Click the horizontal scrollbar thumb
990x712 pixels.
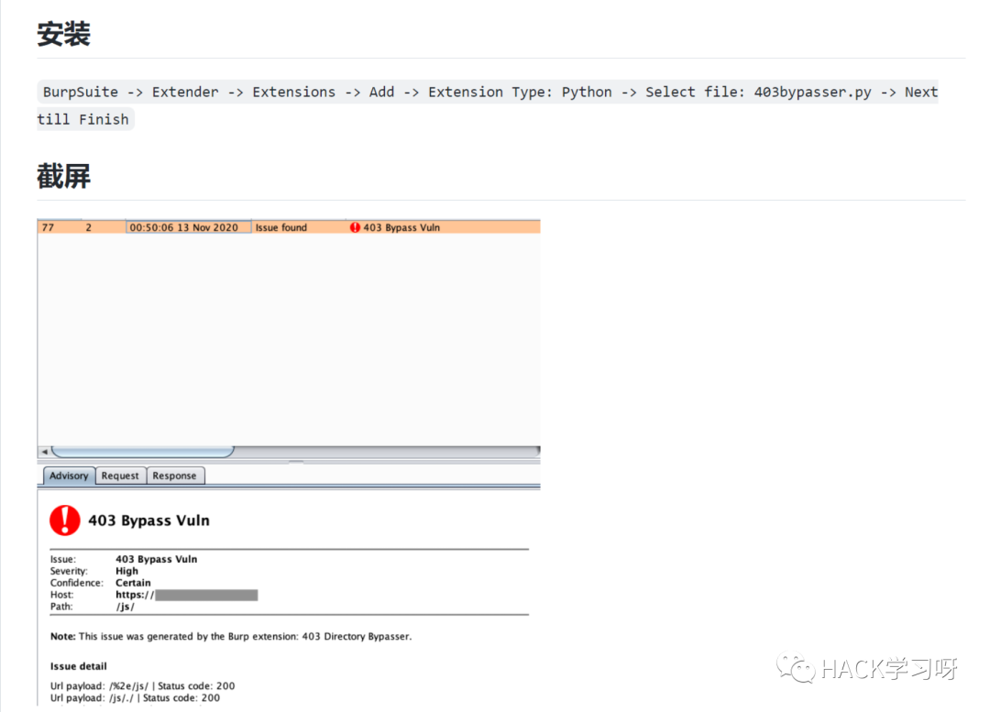[143, 452]
